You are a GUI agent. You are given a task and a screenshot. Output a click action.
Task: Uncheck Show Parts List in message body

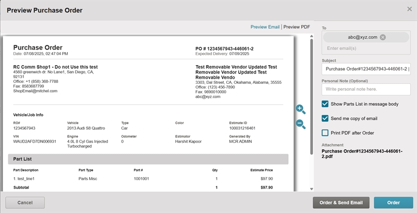(x=325, y=104)
